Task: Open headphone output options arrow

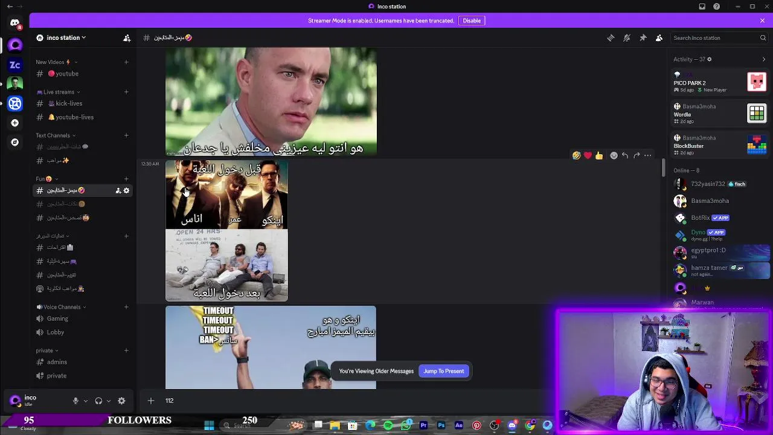Action: pyautogui.click(x=108, y=401)
